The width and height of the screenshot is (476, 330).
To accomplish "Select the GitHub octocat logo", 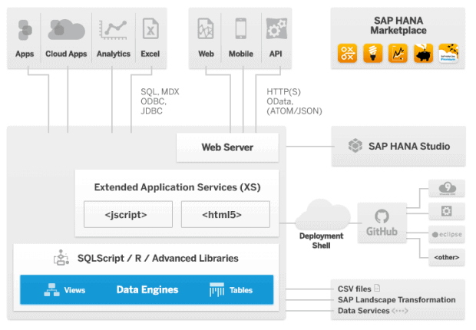I will (382, 216).
